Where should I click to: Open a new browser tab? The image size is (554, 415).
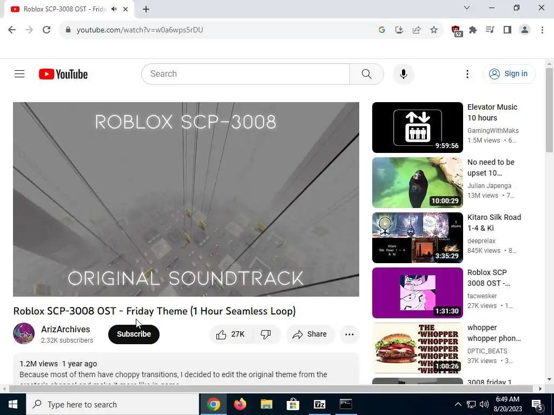146,9
